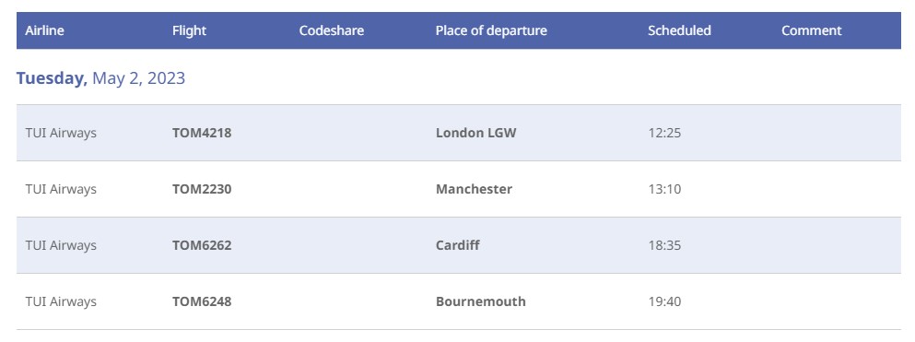This screenshot has height=342, width=915.
Task: Click the Codeshare column header
Action: coord(332,30)
